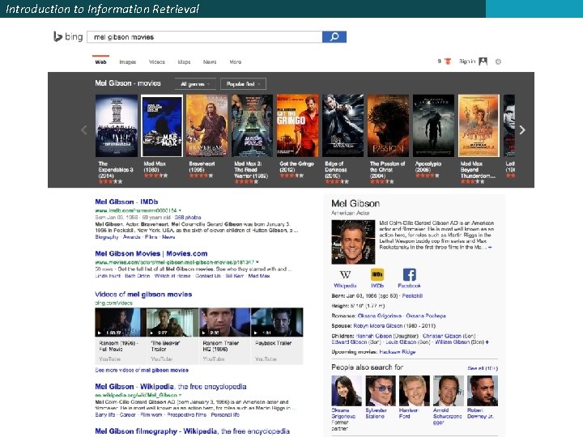Open the Popular first dropdown
Viewport: 583px width, 437px height.
pyautogui.click(x=243, y=84)
